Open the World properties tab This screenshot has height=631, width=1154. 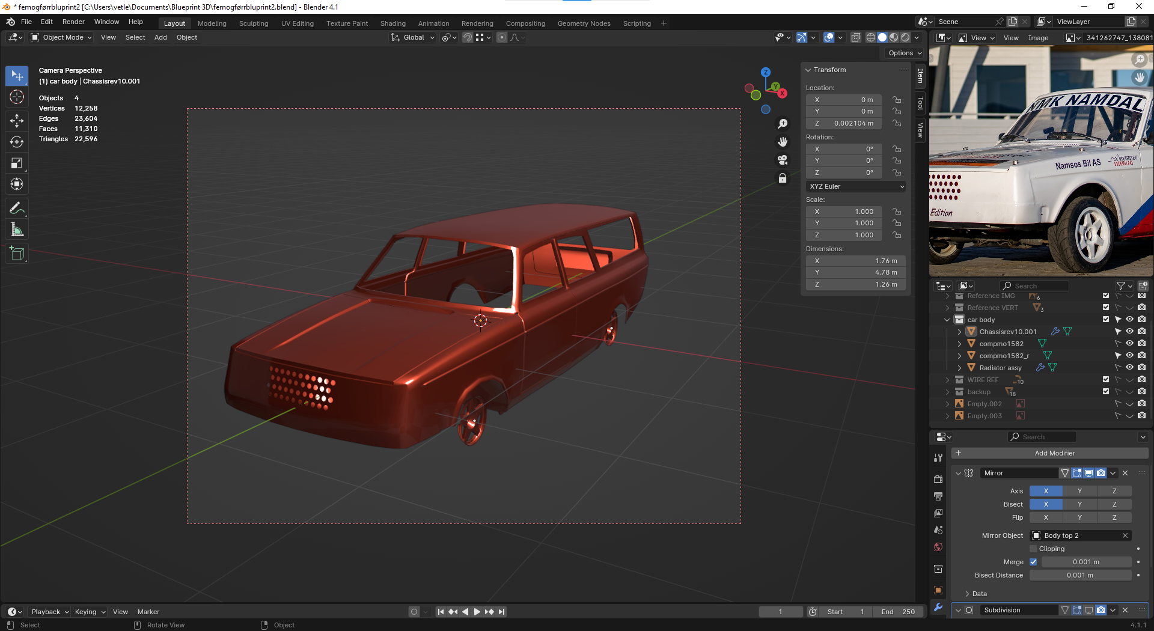tap(938, 547)
